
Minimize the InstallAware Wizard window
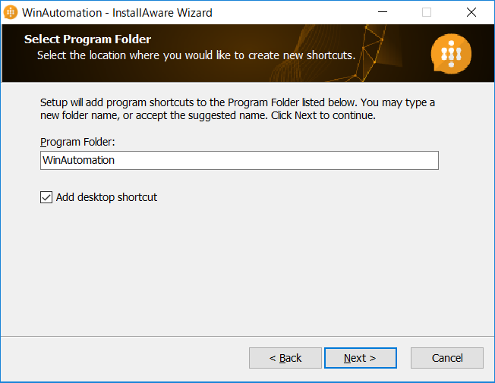click(x=383, y=12)
